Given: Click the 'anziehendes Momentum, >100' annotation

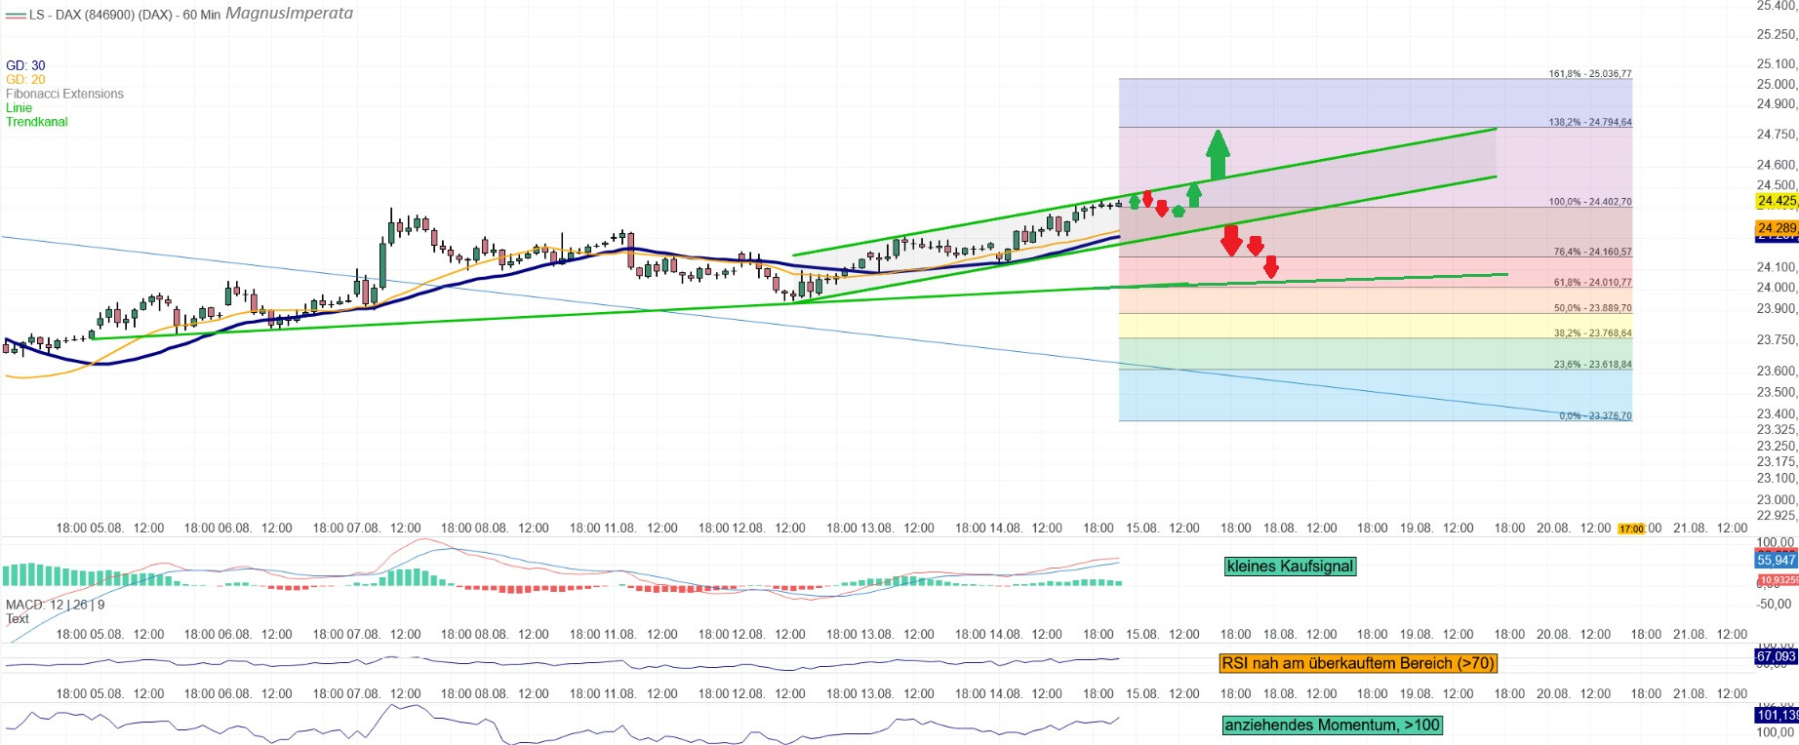Looking at the screenshot, I should [1332, 725].
